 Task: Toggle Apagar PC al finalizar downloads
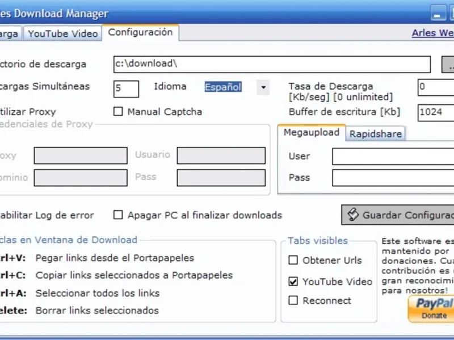point(118,215)
